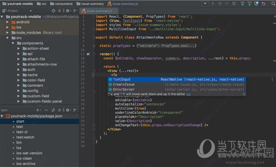
Task: Click the plus Add icon in npm panel
Action: click(x=38, y=110)
